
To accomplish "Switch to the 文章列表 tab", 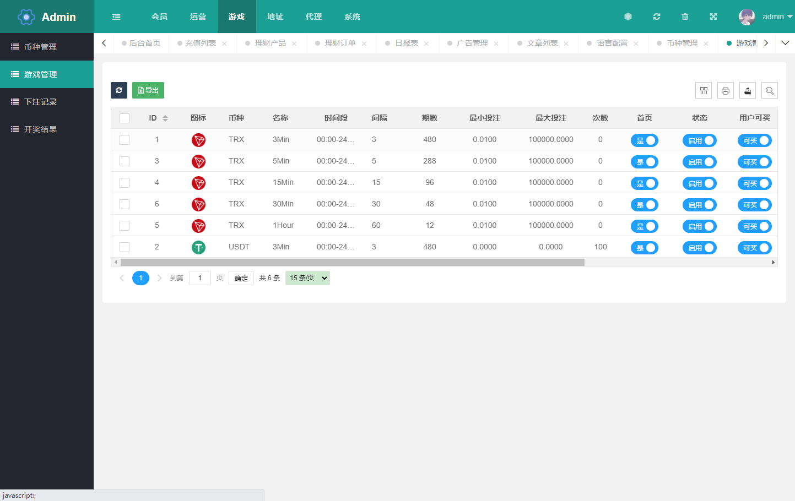I will click(x=542, y=43).
